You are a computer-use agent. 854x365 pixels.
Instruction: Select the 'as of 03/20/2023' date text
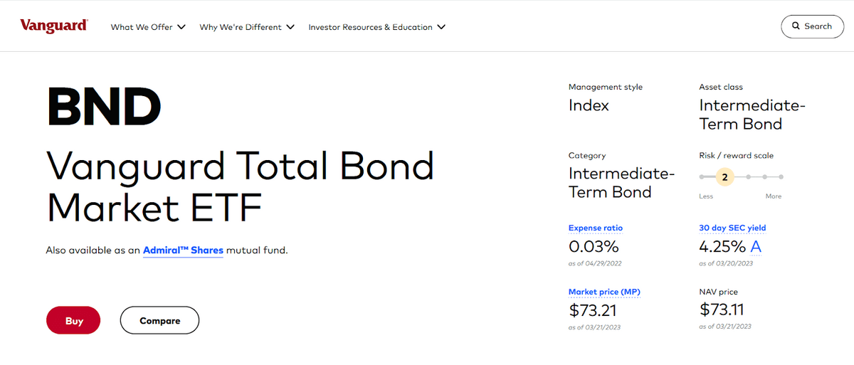click(x=725, y=263)
